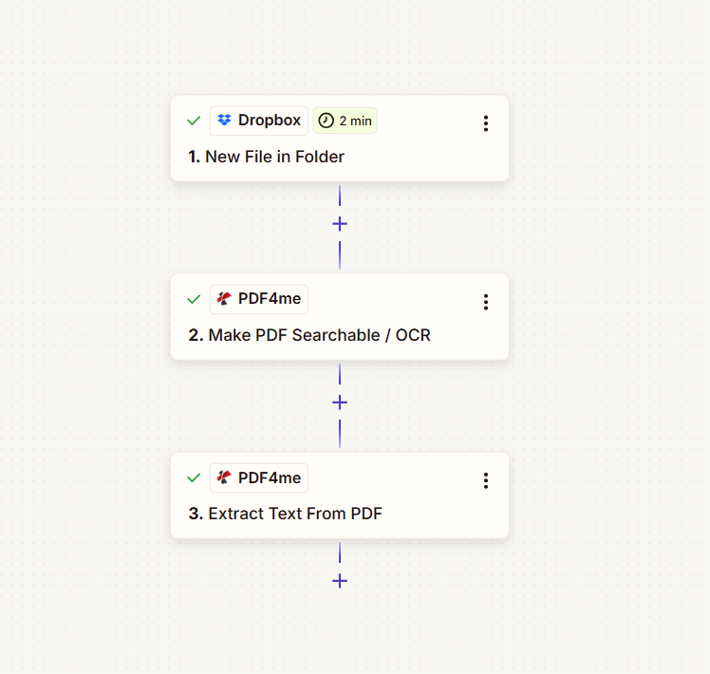
Task: Click green checkmark on New File in Folder step
Action: 194,121
